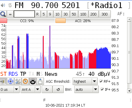The image size is (132, 108).
Task: Select AF frequency 90.7
Action: (115, 71)
